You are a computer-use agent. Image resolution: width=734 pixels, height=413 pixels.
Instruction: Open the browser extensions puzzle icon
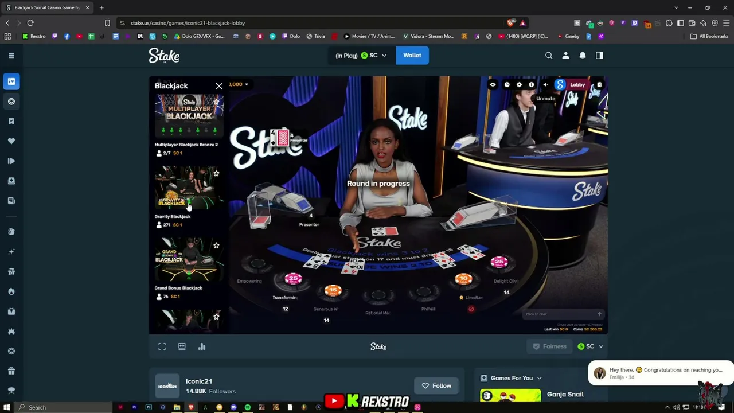[x=669, y=23]
